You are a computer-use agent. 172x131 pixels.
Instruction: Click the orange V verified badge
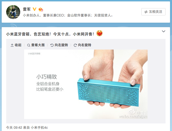(35, 9)
